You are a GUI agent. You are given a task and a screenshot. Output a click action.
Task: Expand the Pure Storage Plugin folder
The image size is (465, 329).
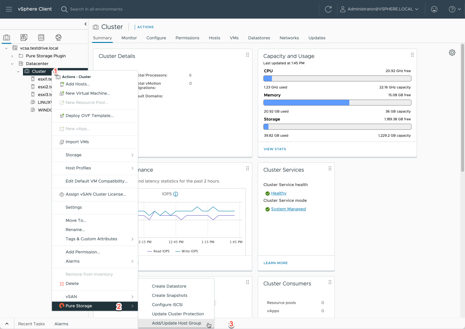pos(12,56)
